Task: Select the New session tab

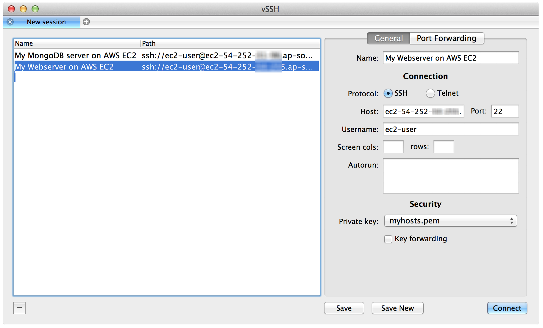Action: [x=46, y=22]
